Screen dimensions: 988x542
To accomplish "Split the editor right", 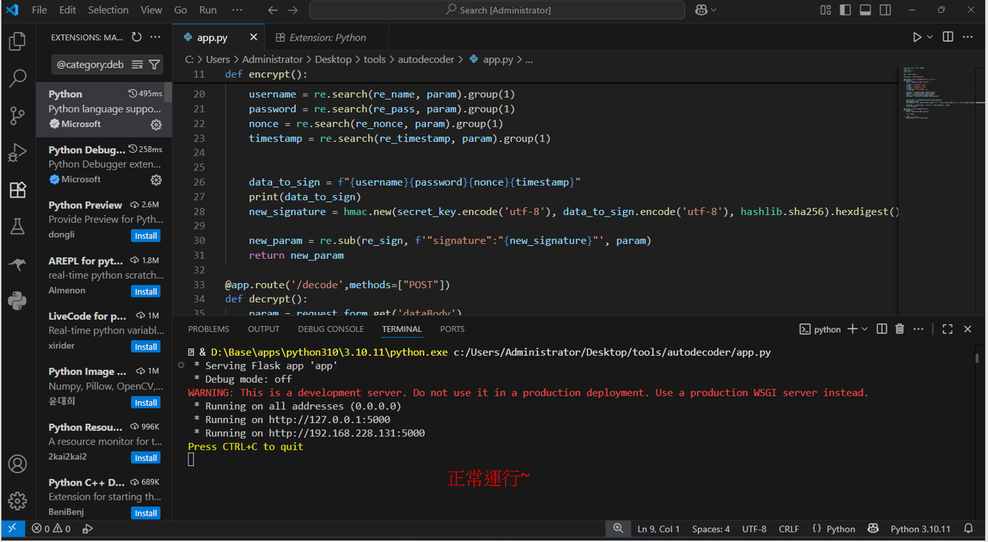I will (x=948, y=37).
